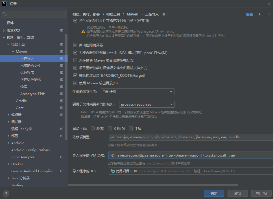This screenshot has height=199, width=273.
Task: Select 已忽略的文件 settings page
Action: (x=30, y=65)
